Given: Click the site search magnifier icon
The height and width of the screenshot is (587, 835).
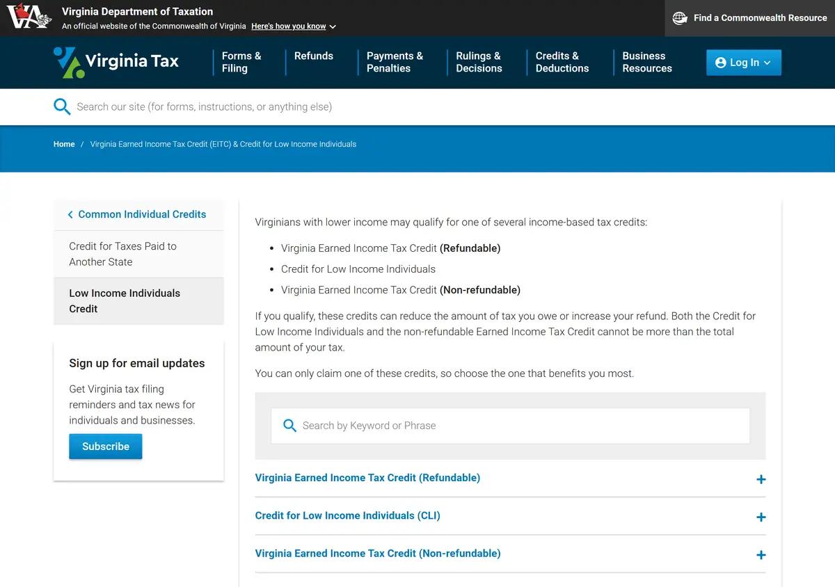Looking at the screenshot, I should [x=62, y=107].
